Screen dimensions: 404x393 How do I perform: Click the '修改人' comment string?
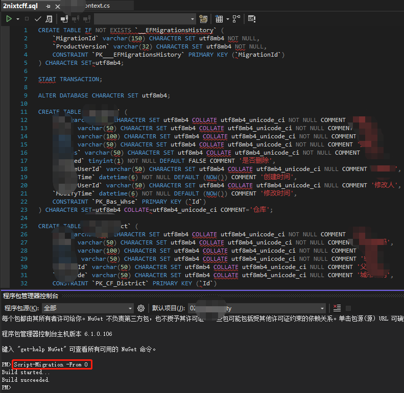(384, 185)
